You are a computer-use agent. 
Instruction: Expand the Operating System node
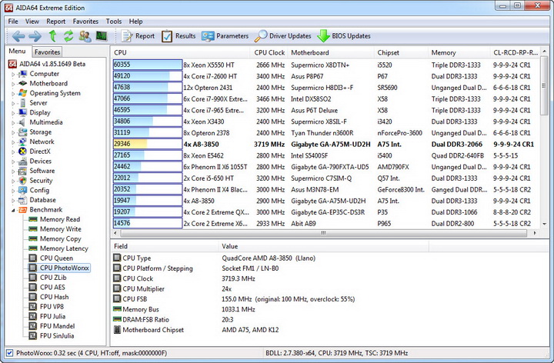(13, 94)
